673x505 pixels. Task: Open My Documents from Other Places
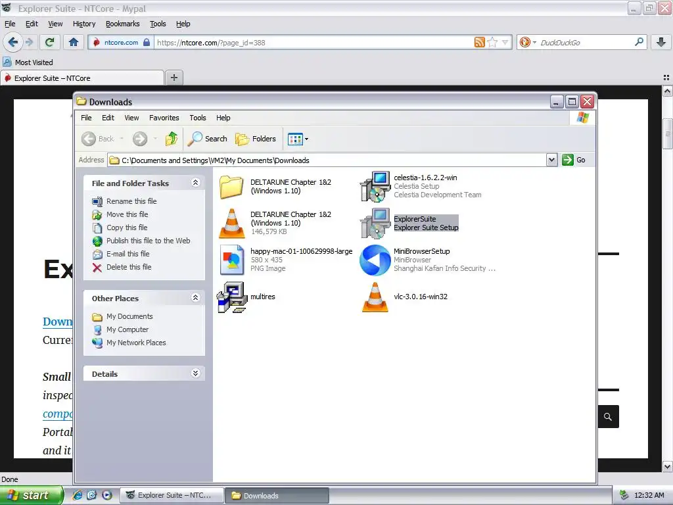pos(129,316)
